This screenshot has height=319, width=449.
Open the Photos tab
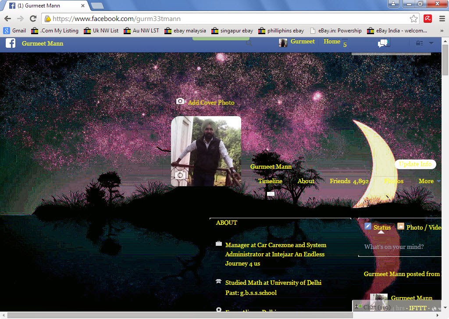(394, 181)
